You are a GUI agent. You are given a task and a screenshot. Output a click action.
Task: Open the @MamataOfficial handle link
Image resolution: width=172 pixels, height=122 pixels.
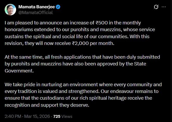35,12
